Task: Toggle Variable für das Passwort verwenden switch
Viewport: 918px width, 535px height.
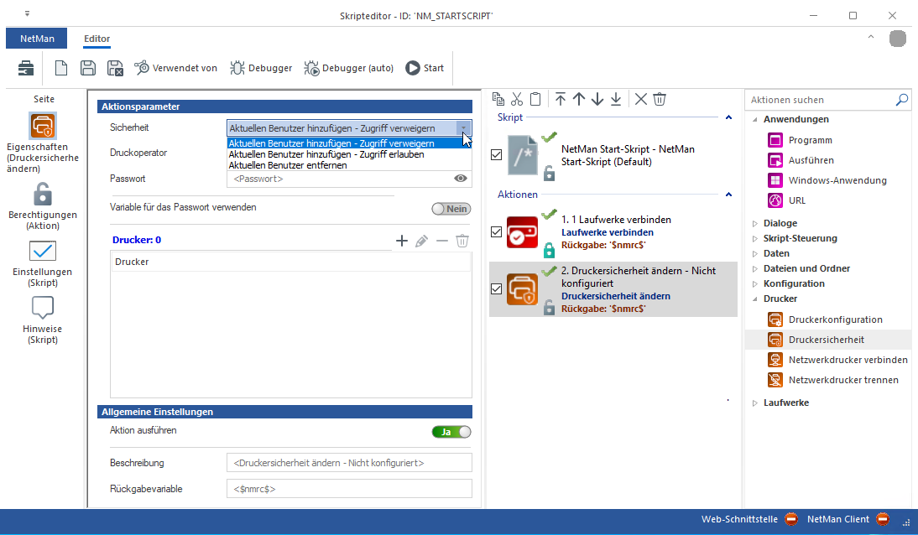Action: [x=451, y=209]
